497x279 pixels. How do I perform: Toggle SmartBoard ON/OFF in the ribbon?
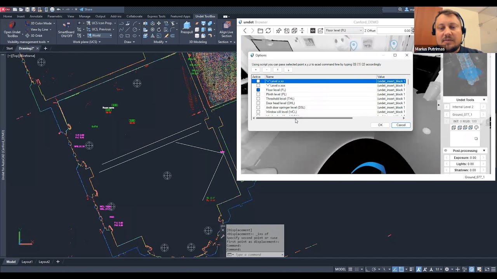[x=66, y=30]
